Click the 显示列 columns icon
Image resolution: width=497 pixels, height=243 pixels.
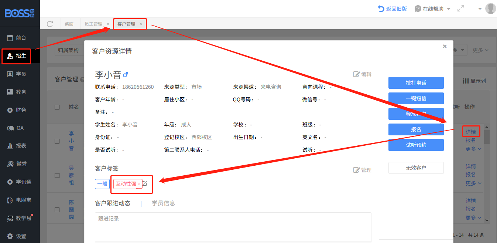pyautogui.click(x=474, y=81)
